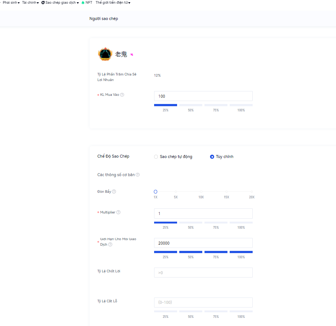Click the green NFT icon in navigation

click(83, 3)
